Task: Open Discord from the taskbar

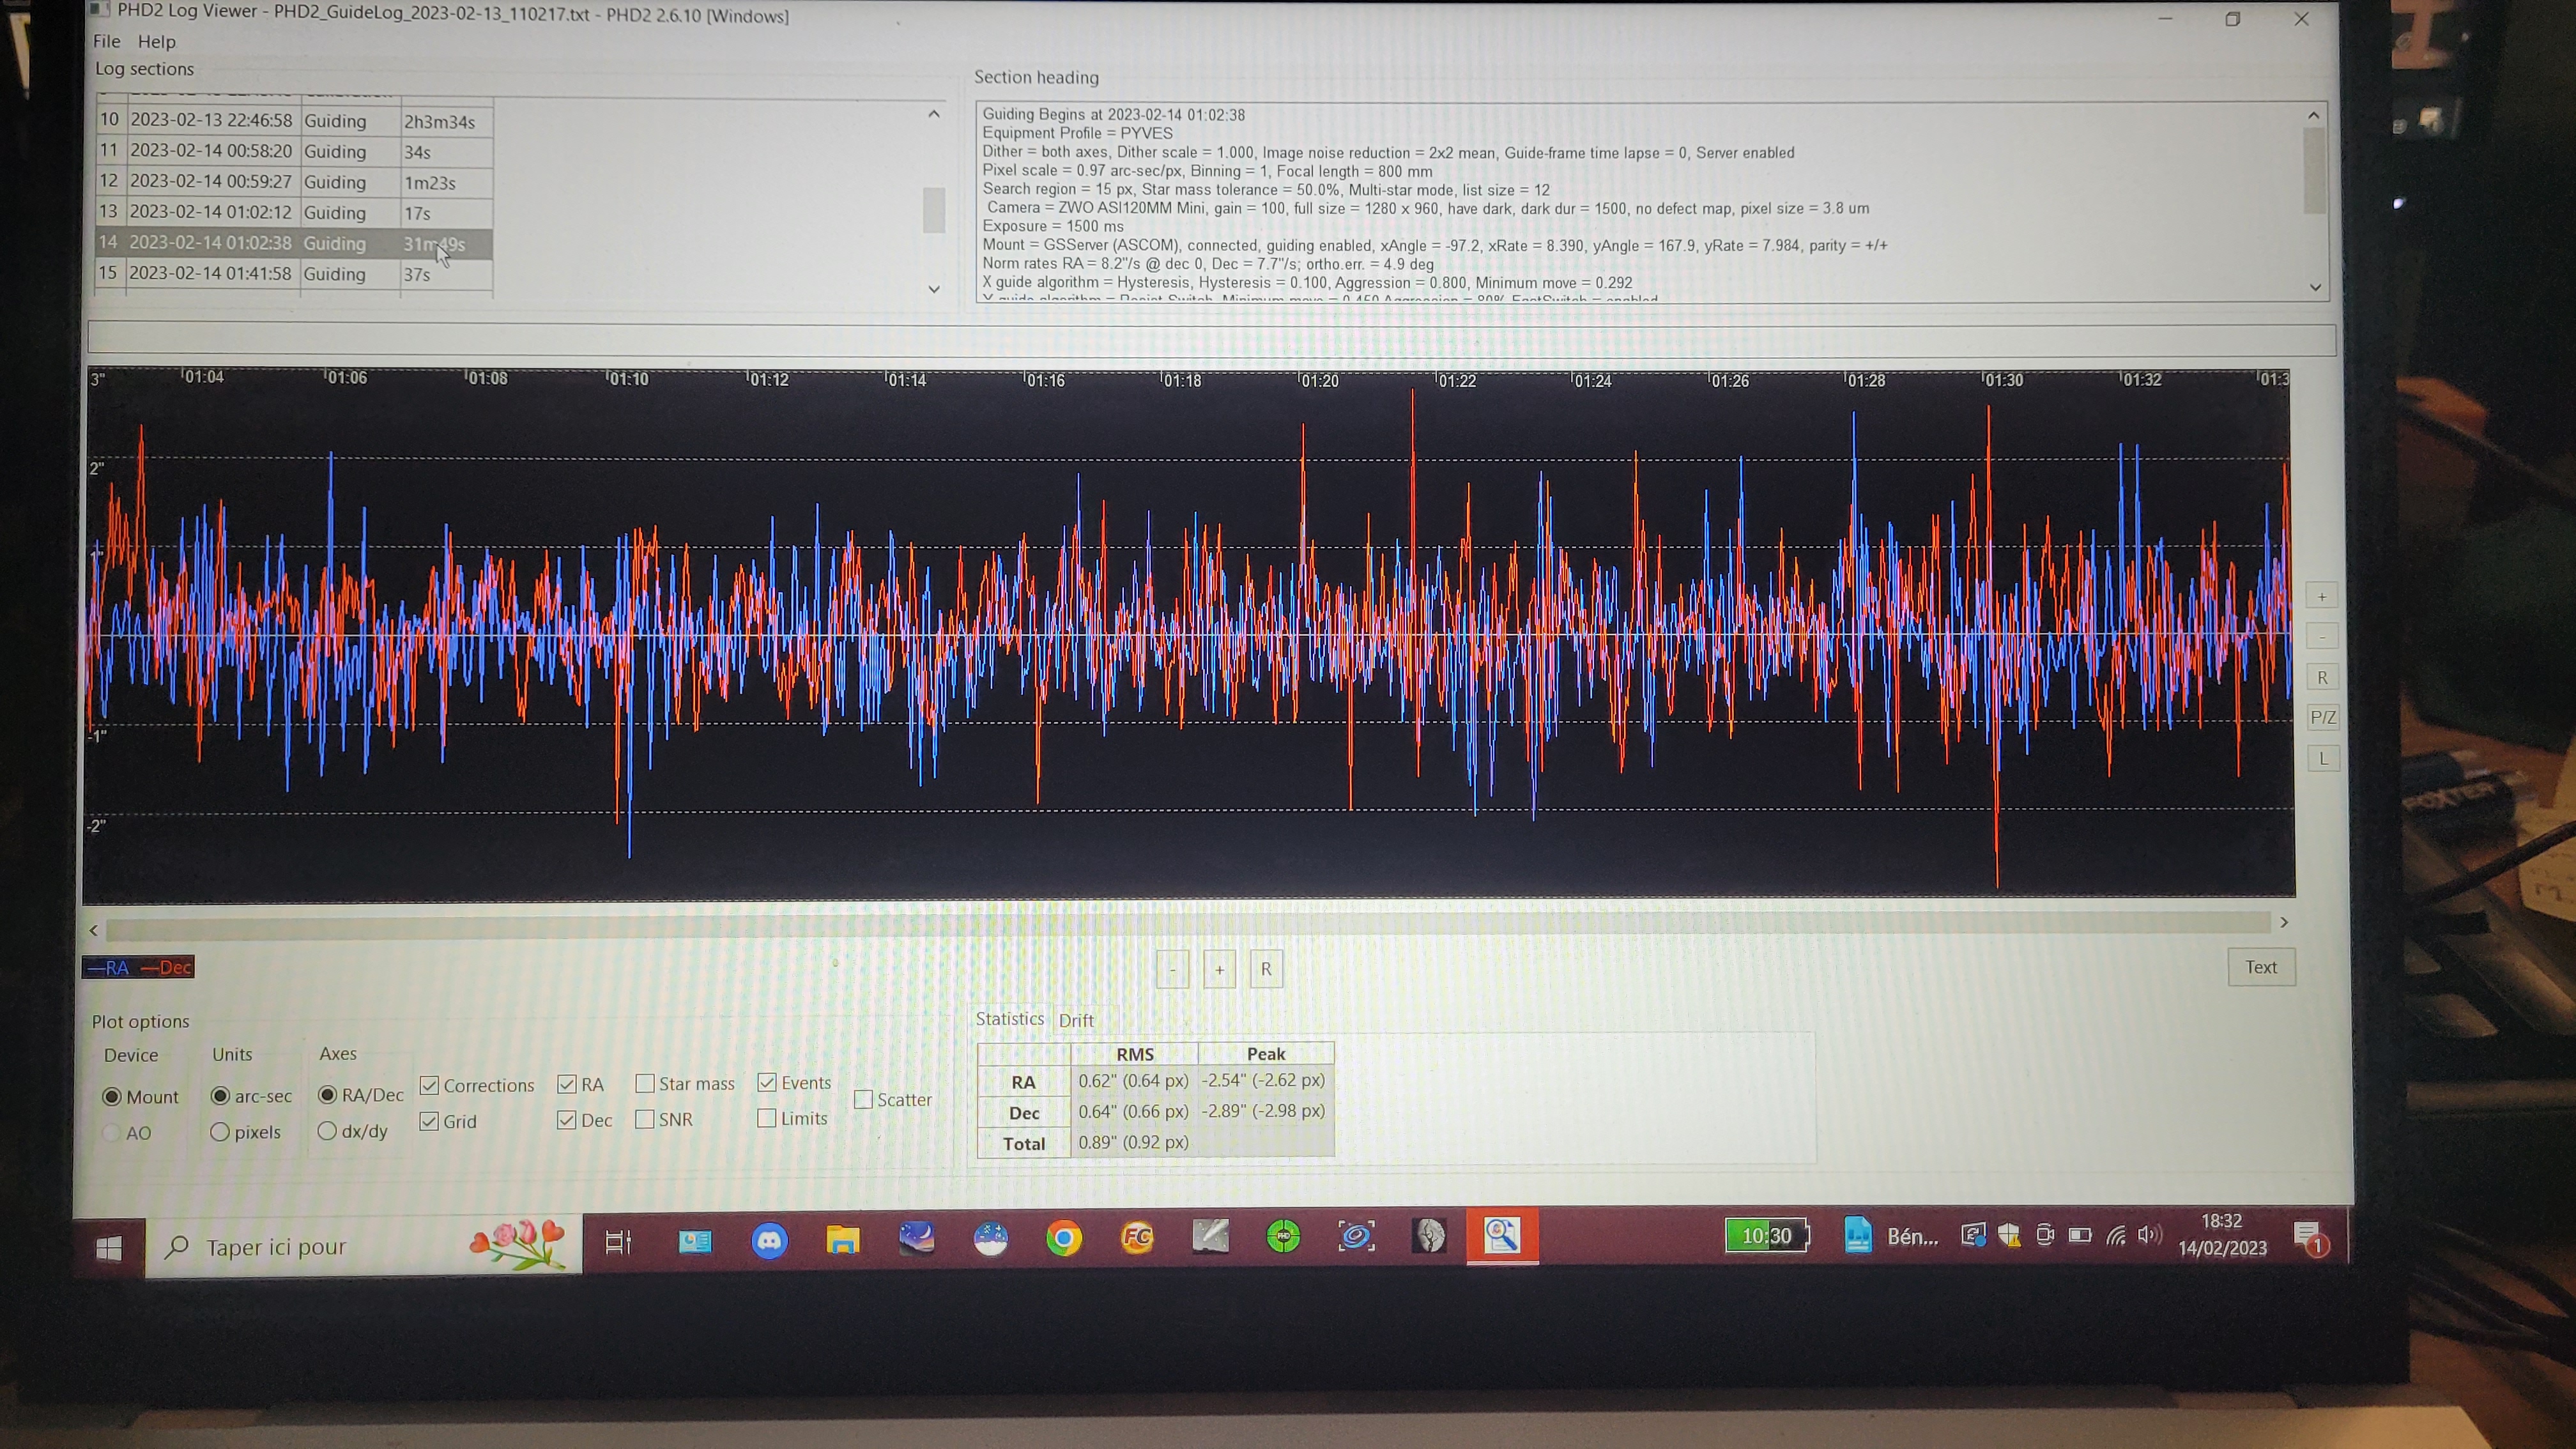Action: [769, 1240]
